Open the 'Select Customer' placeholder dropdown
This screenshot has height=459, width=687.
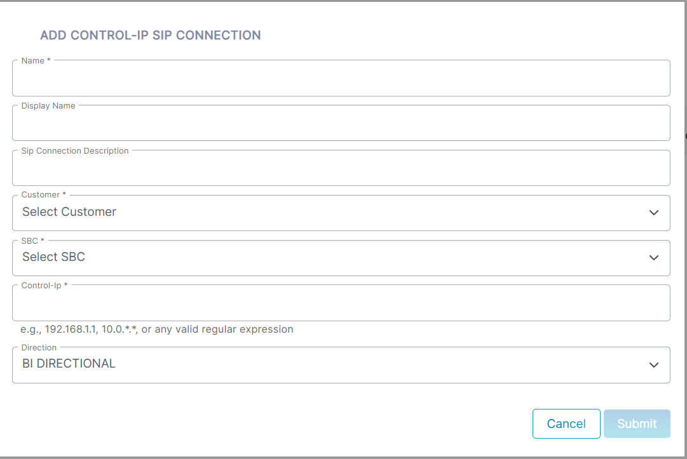pos(341,213)
